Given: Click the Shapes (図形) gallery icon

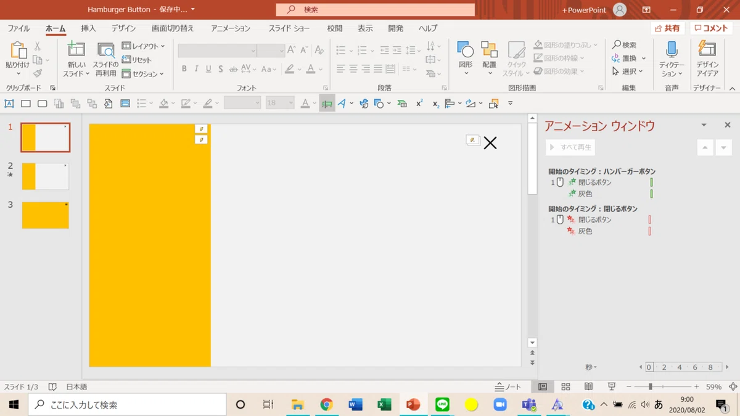Looking at the screenshot, I should (466, 50).
